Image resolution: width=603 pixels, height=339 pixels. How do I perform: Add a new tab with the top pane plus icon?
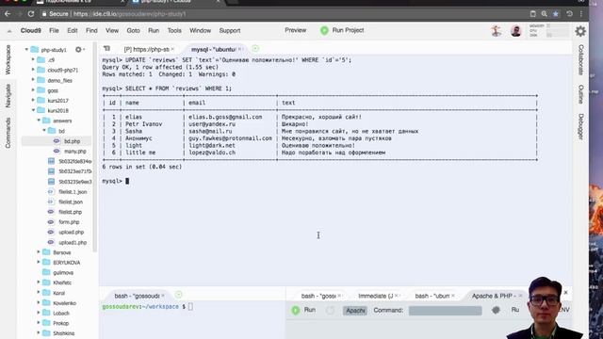(255, 48)
